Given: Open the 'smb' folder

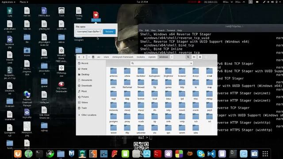Looking at the screenshot, I should (168, 118).
